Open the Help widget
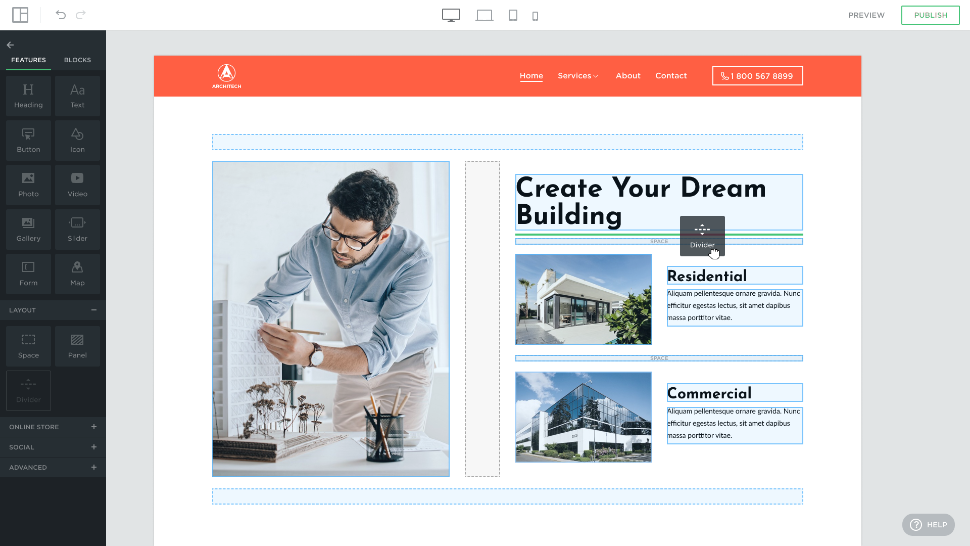 (x=928, y=525)
